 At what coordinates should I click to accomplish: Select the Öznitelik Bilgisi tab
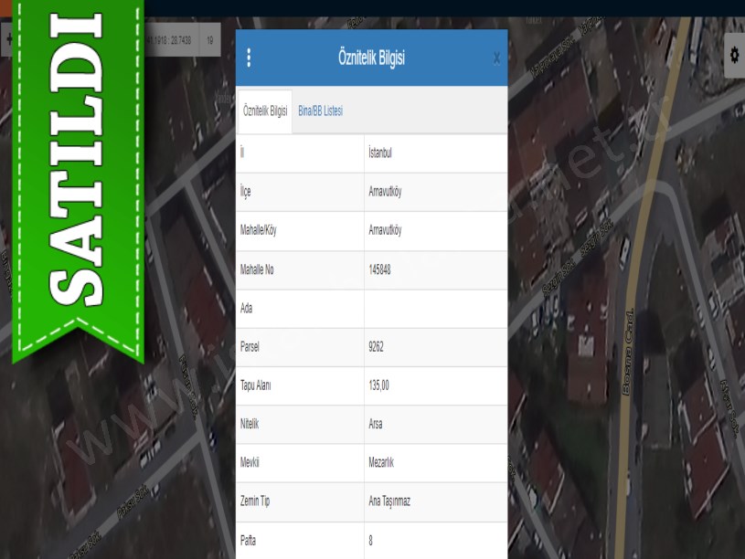click(264, 111)
